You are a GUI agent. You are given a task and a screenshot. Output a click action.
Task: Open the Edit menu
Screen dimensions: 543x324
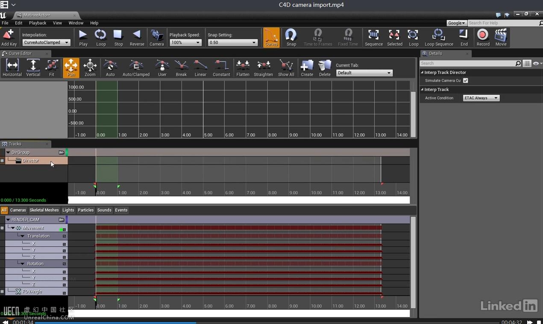[18, 23]
